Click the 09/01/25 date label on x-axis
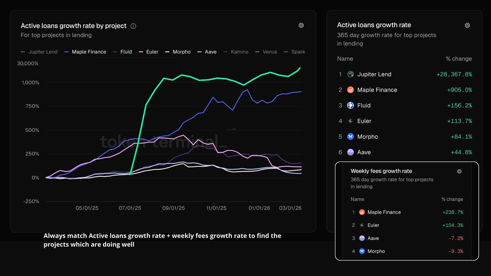This screenshot has height=276, width=491. [x=173, y=208]
